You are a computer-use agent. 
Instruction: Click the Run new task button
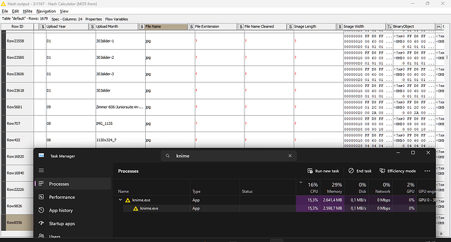(x=324, y=171)
